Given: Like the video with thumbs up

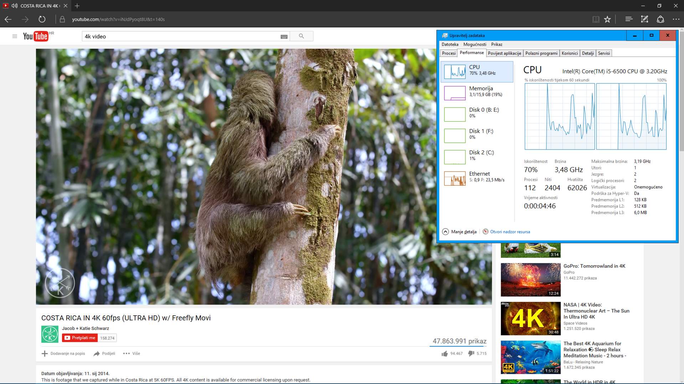Looking at the screenshot, I should (x=444, y=353).
